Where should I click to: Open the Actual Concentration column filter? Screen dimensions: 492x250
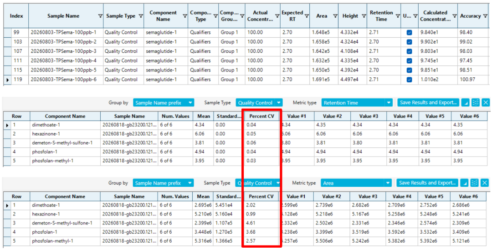click(277, 16)
